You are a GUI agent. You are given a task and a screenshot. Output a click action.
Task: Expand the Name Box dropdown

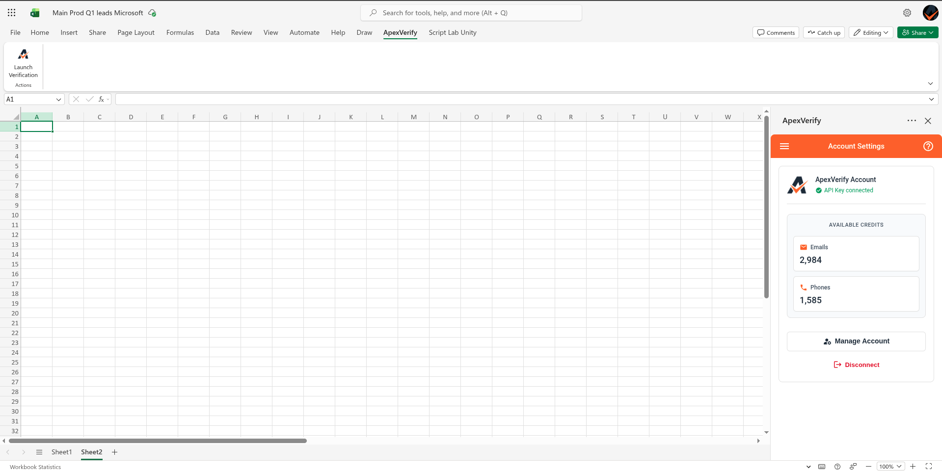tap(58, 100)
